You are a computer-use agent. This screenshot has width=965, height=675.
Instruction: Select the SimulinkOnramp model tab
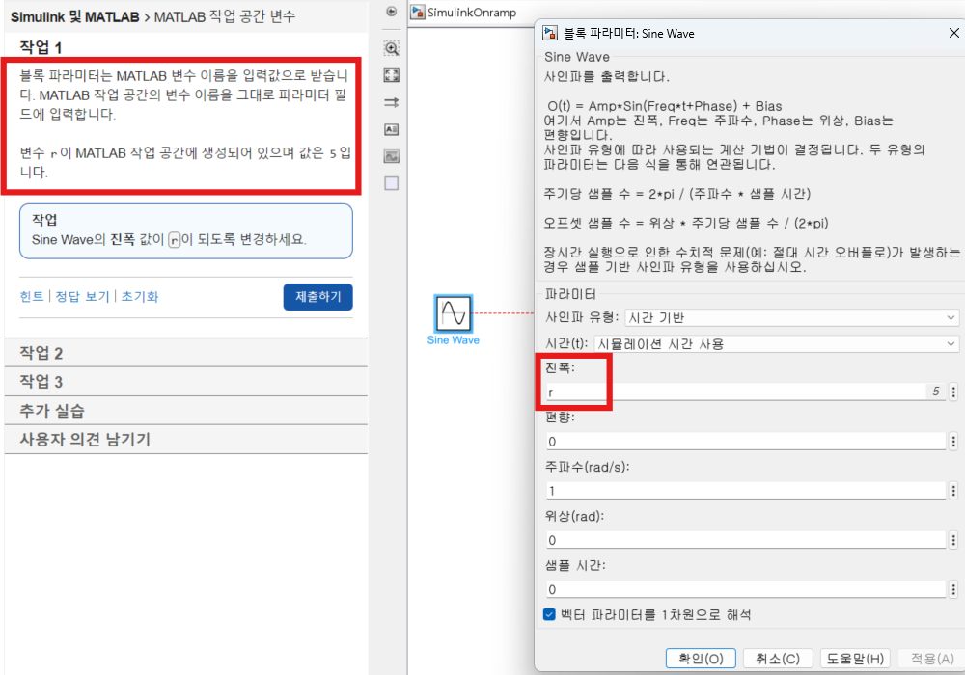[x=464, y=13]
